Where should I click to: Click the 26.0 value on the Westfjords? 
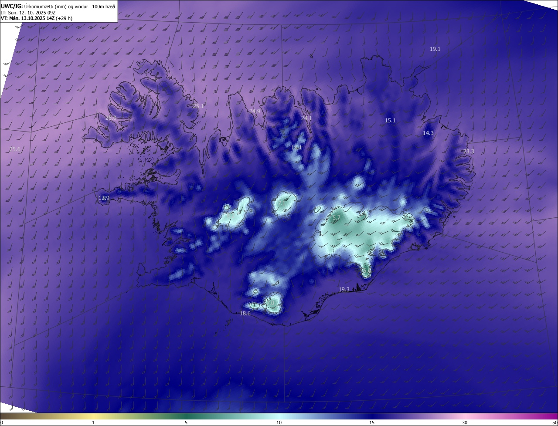pyautogui.click(x=111, y=118)
